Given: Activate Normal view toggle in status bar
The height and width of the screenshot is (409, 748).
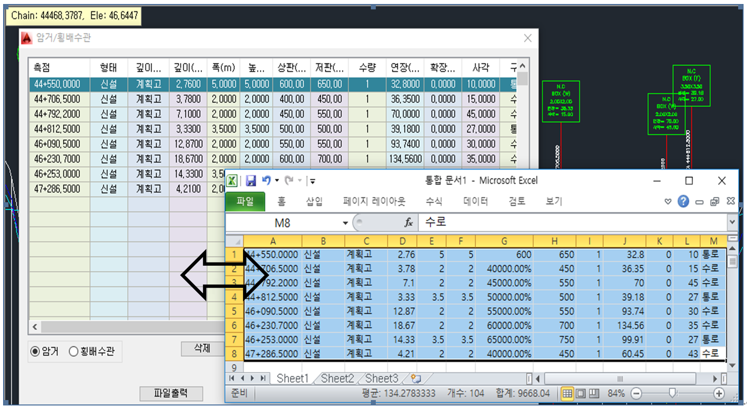Looking at the screenshot, I should coord(567,393).
